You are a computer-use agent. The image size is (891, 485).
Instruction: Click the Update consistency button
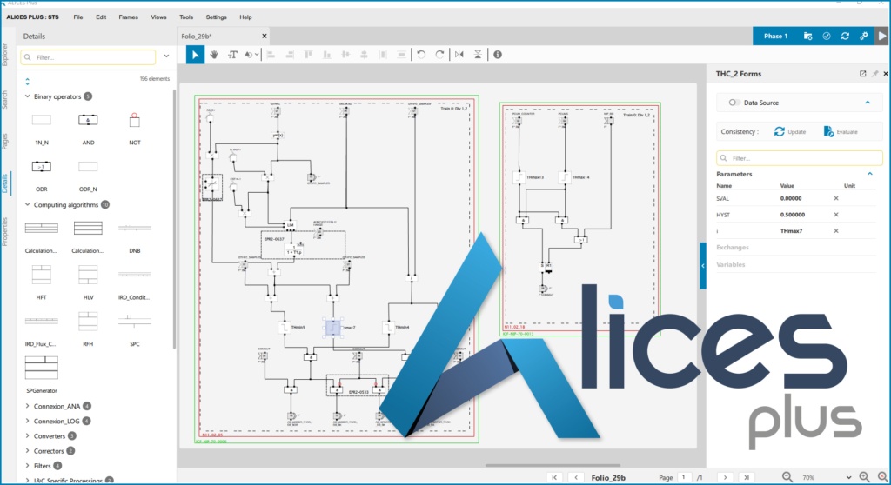pos(790,132)
